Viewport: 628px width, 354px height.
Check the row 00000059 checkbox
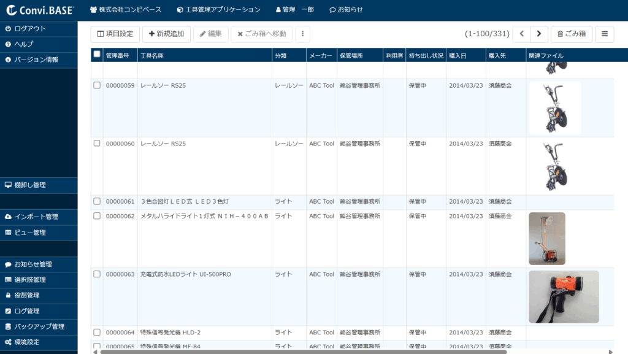click(97, 85)
